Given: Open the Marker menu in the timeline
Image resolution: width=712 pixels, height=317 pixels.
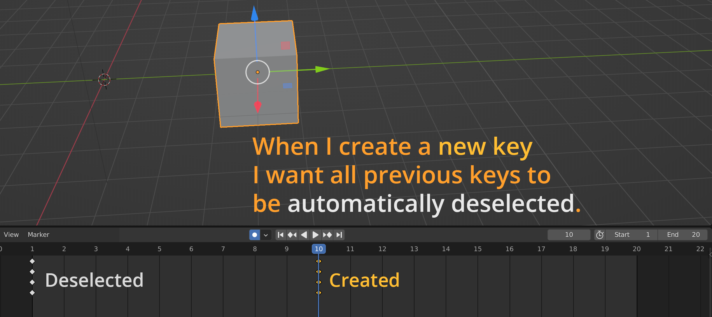Looking at the screenshot, I should click(39, 235).
